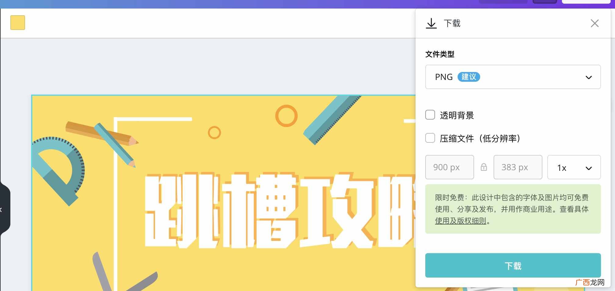Open the 1x scale dropdown
The image size is (615, 291).
tap(574, 167)
